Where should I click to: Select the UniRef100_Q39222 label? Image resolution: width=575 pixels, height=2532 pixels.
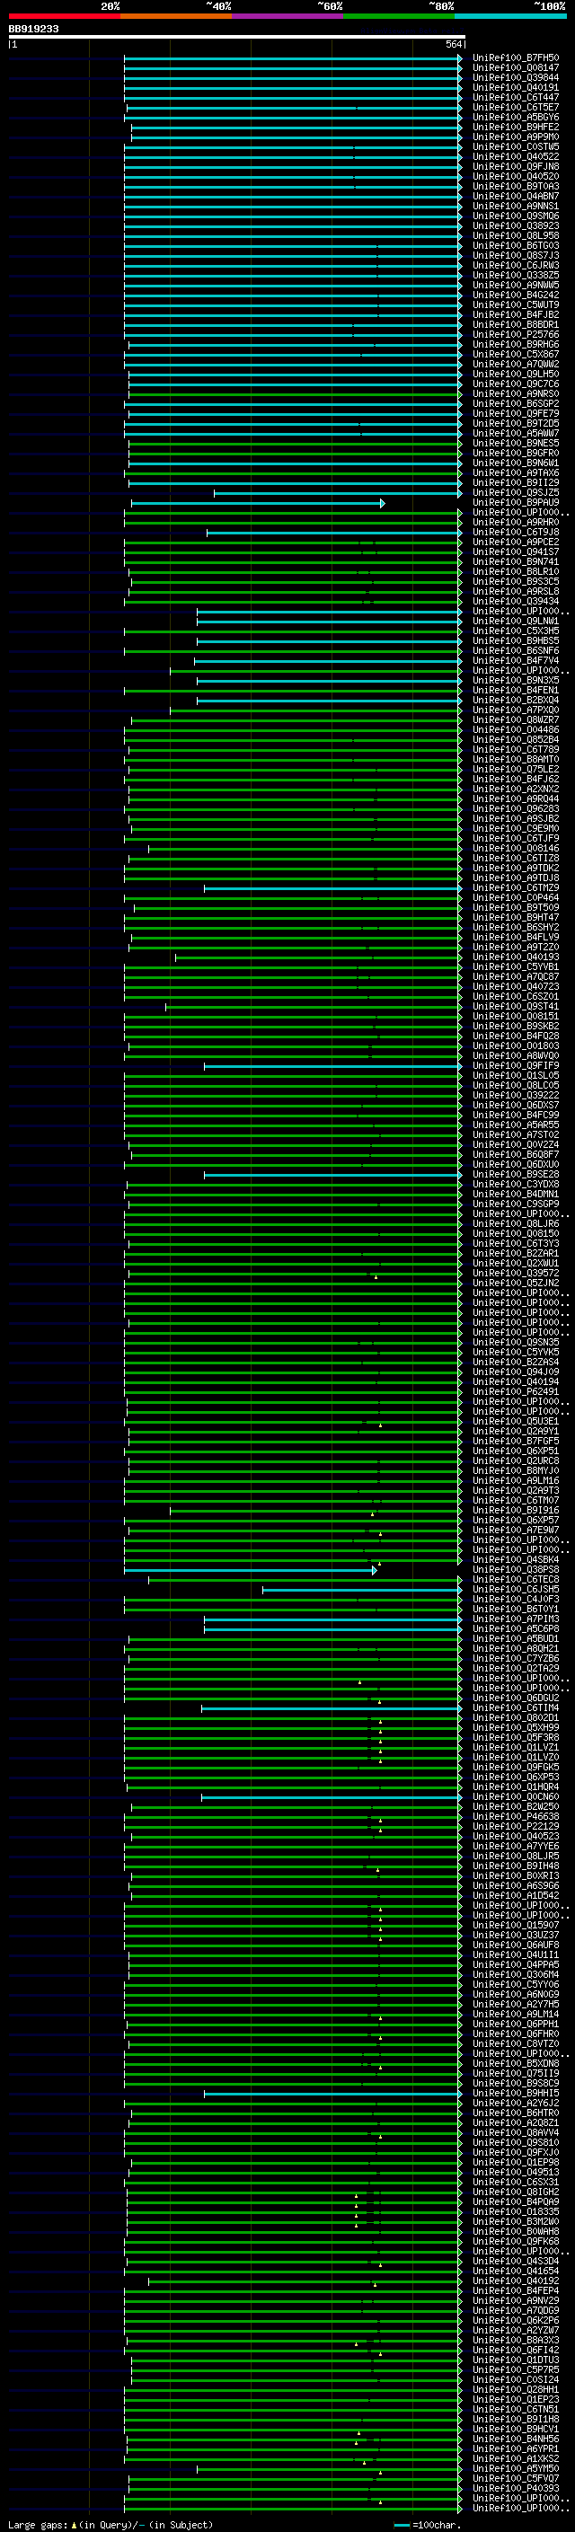[516, 1095]
